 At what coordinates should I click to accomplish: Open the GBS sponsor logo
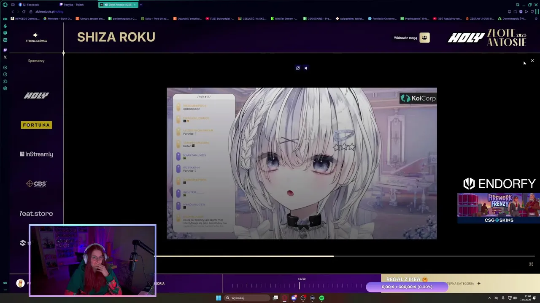click(36, 184)
